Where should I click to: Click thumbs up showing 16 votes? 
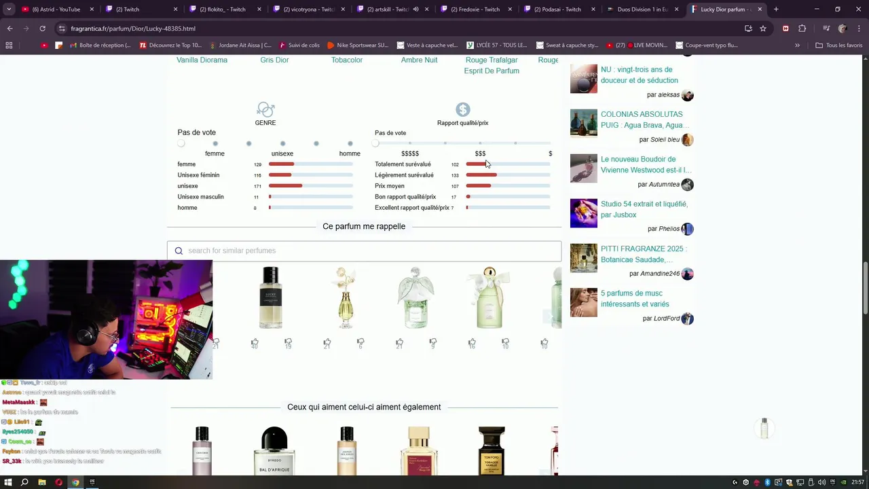[472, 343]
